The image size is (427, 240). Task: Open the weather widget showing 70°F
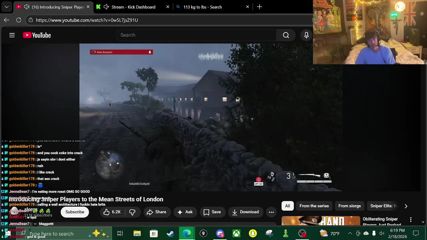pos(330,234)
